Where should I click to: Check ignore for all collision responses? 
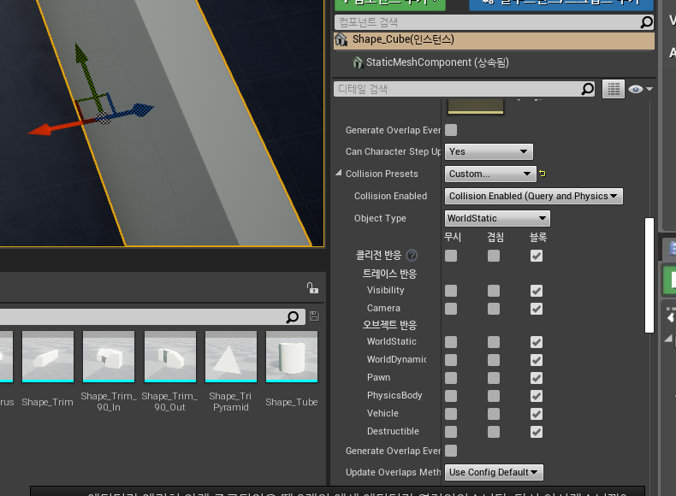[451, 256]
